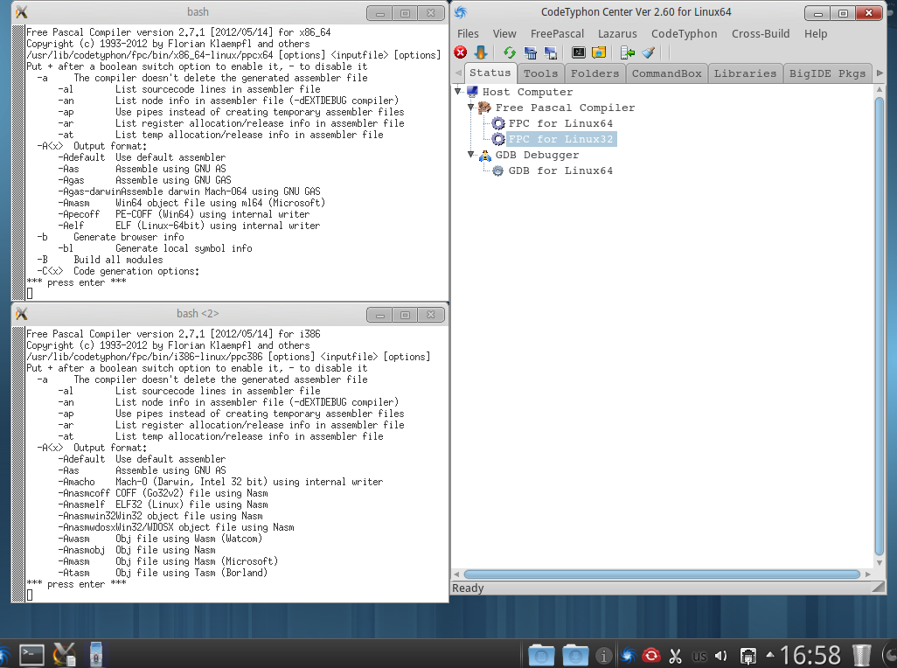Click the bash terminal left scrollbar strip
Viewport: 897px width, 668px height.
click(x=18, y=163)
